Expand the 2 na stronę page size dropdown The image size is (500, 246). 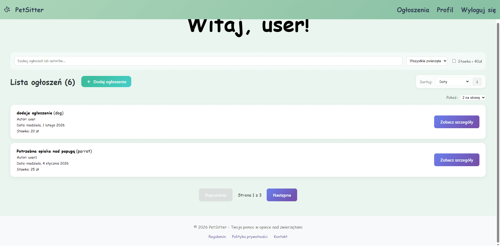pyautogui.click(x=473, y=98)
